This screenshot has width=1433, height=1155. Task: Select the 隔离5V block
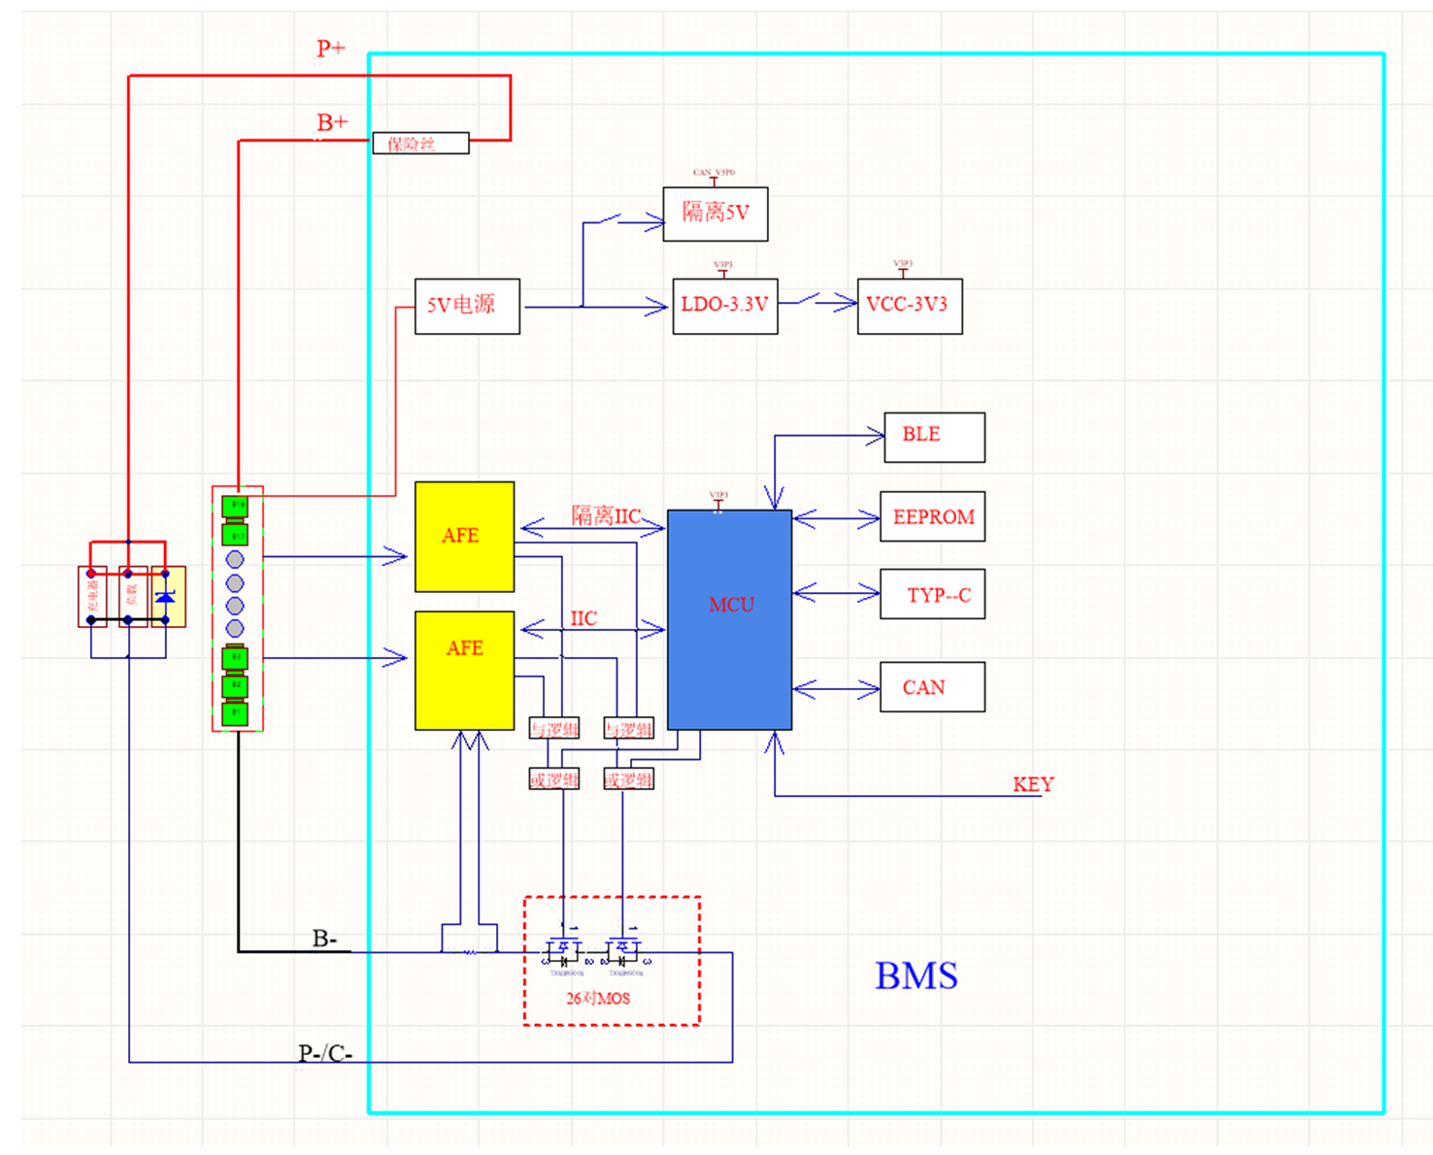716,214
